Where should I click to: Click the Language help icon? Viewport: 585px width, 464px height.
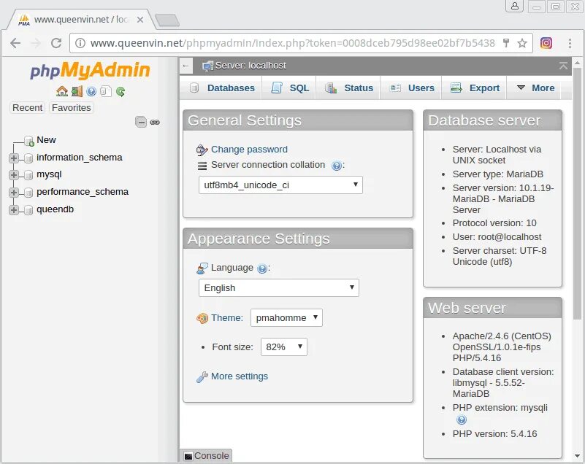262,268
